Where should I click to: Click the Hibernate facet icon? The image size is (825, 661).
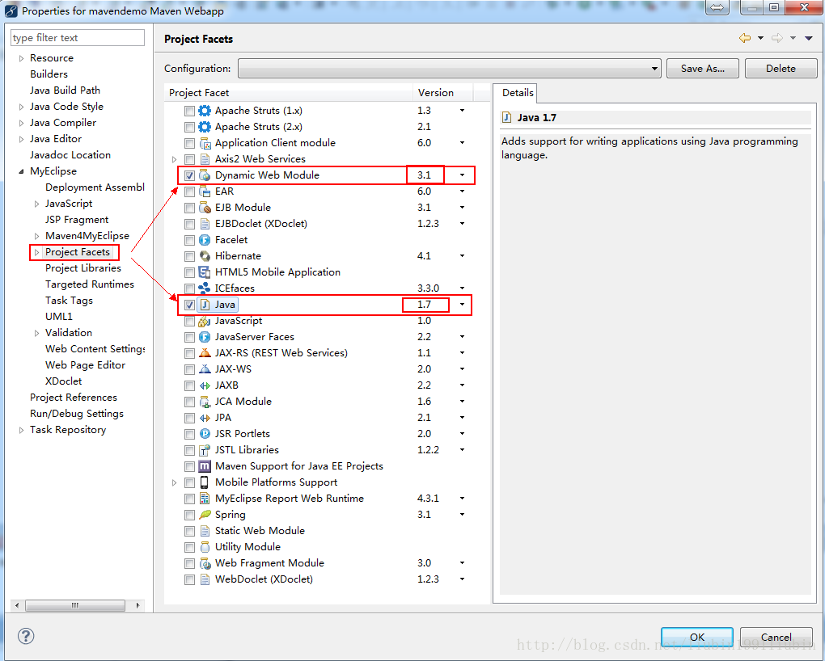(205, 257)
